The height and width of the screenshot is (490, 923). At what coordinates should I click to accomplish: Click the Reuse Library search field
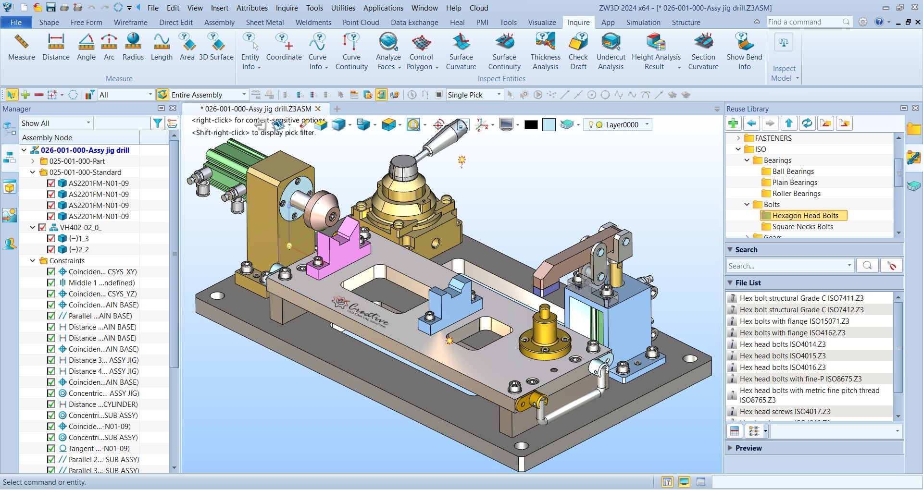click(786, 266)
